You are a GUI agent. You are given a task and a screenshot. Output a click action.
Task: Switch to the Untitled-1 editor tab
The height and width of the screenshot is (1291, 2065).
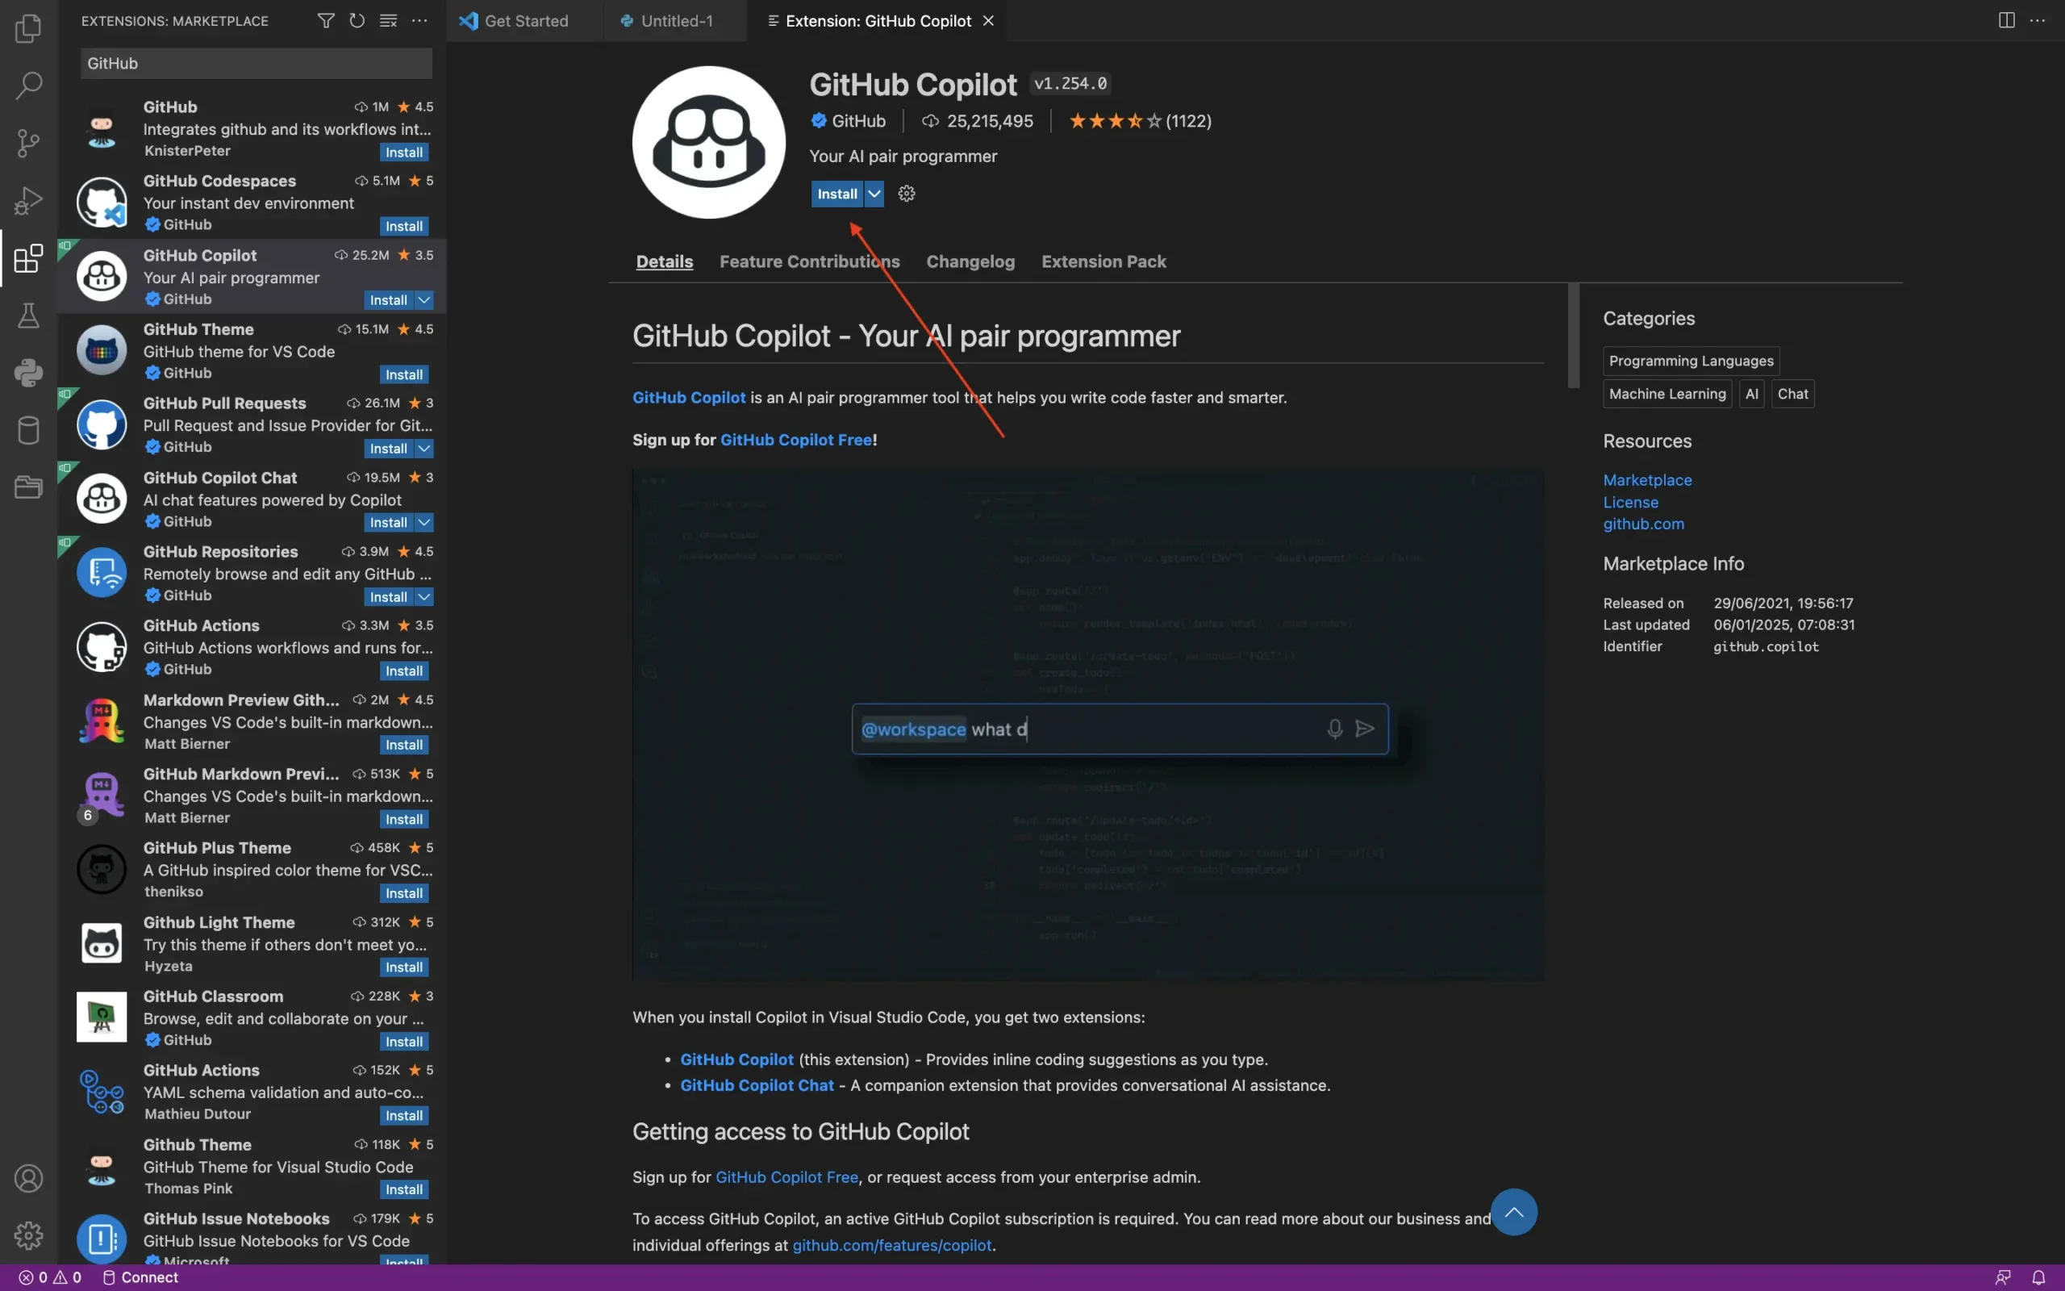tap(676, 20)
